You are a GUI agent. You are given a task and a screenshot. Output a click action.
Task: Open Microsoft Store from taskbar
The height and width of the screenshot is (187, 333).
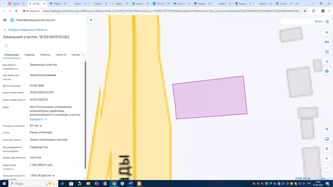click(x=71, y=184)
